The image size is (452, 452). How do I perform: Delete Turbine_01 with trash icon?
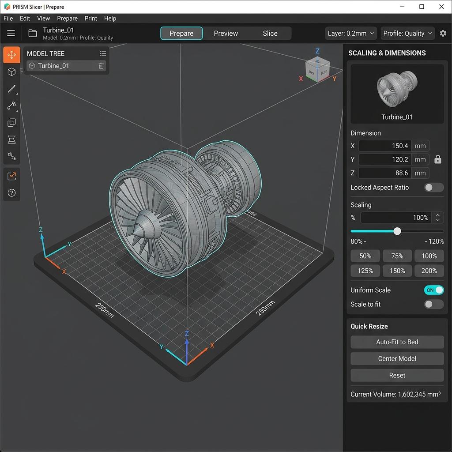pyautogui.click(x=101, y=66)
